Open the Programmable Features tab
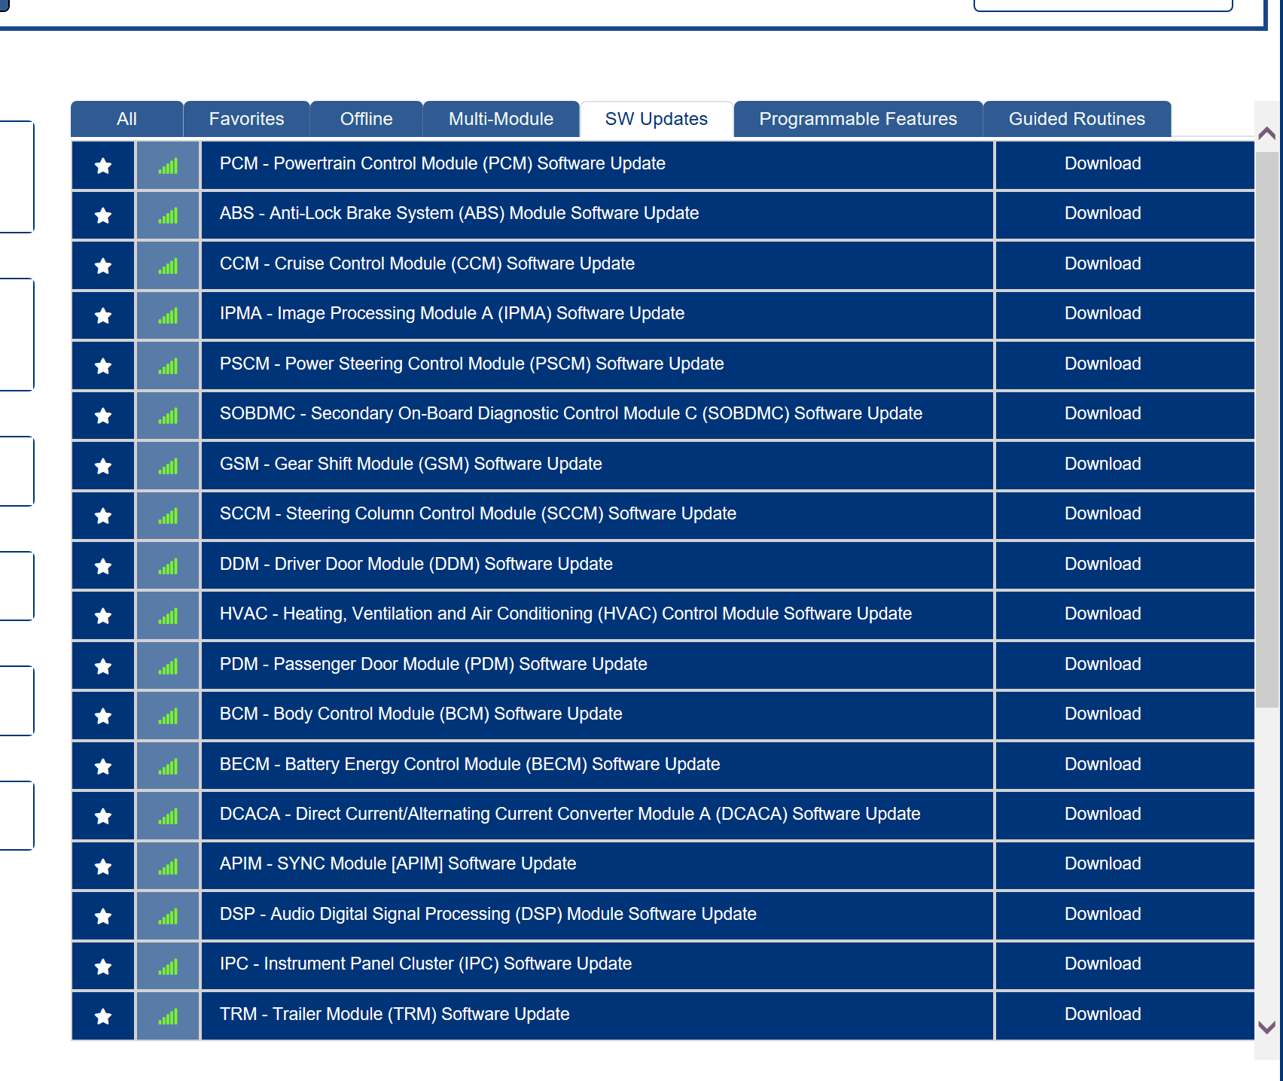 pyautogui.click(x=858, y=119)
